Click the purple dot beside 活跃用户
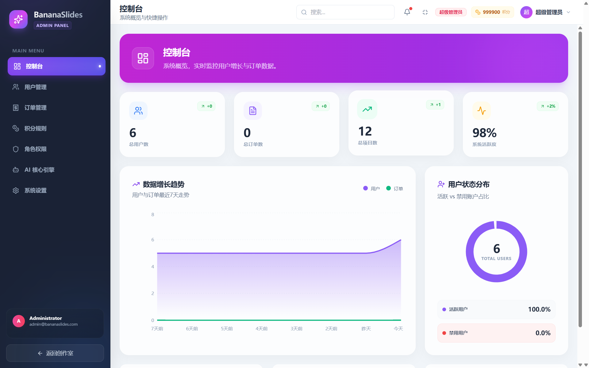 [444, 309]
